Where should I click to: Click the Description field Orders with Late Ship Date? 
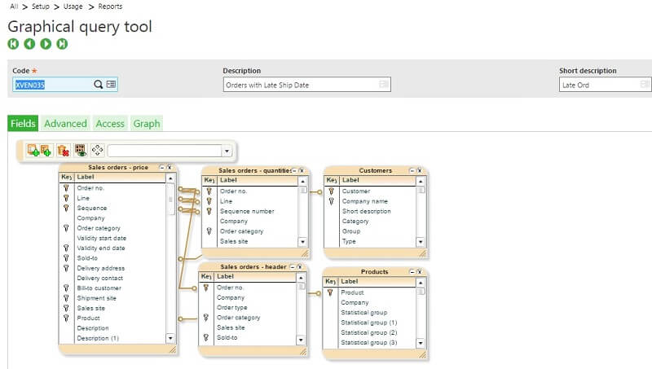coord(307,85)
